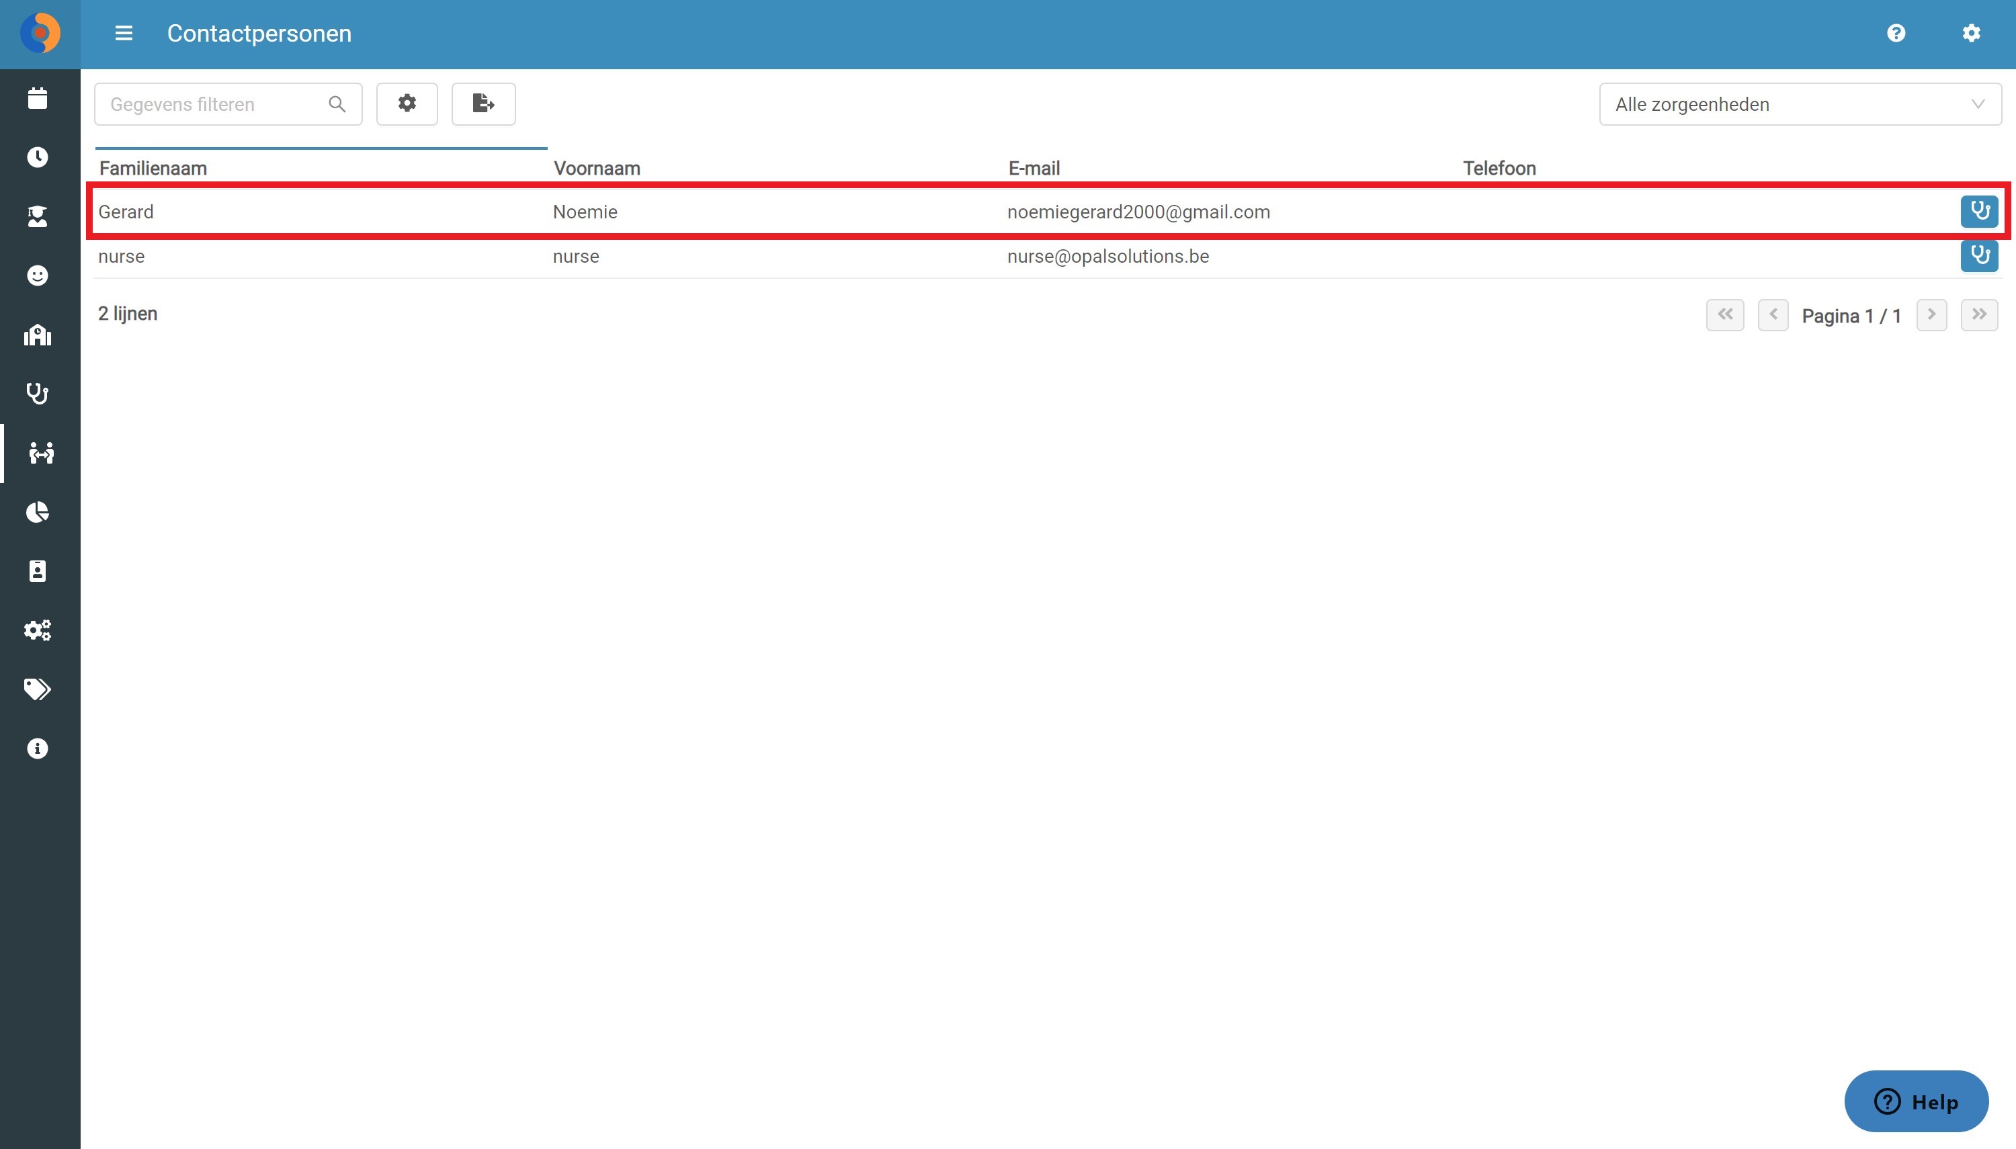The height and width of the screenshot is (1149, 2016).
Task: Open the help question mark icon in header
Action: click(1896, 33)
